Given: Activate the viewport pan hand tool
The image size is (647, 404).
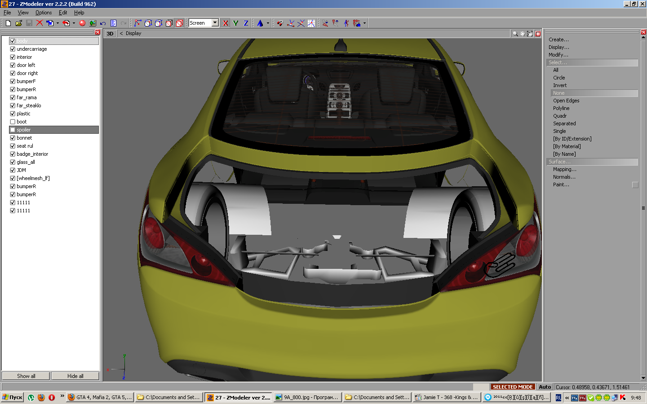Looking at the screenshot, I should click(523, 34).
